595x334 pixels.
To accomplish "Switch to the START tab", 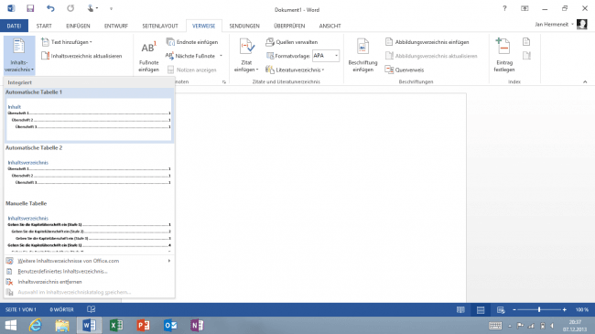I will (x=44, y=26).
